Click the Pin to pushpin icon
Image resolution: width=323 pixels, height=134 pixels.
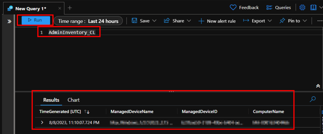point(282,21)
